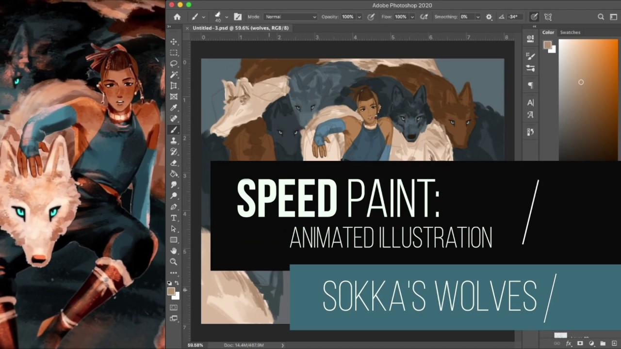Screen dimensions: 621x349
Task: Switch to the Swatches tab
Action: [x=570, y=32]
